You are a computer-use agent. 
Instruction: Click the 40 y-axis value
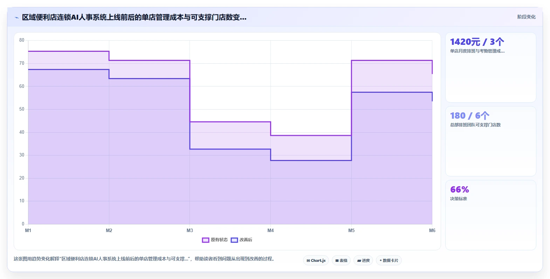22,132
